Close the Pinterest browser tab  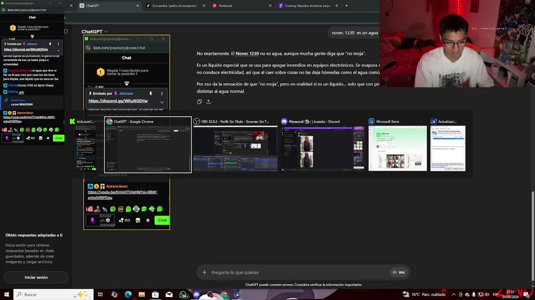pos(270,6)
